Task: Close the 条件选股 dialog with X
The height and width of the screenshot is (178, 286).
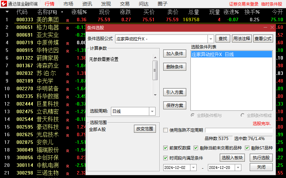Action: click(x=272, y=28)
